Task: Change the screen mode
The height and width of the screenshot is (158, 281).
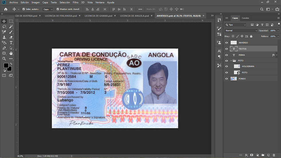Action: (11, 75)
